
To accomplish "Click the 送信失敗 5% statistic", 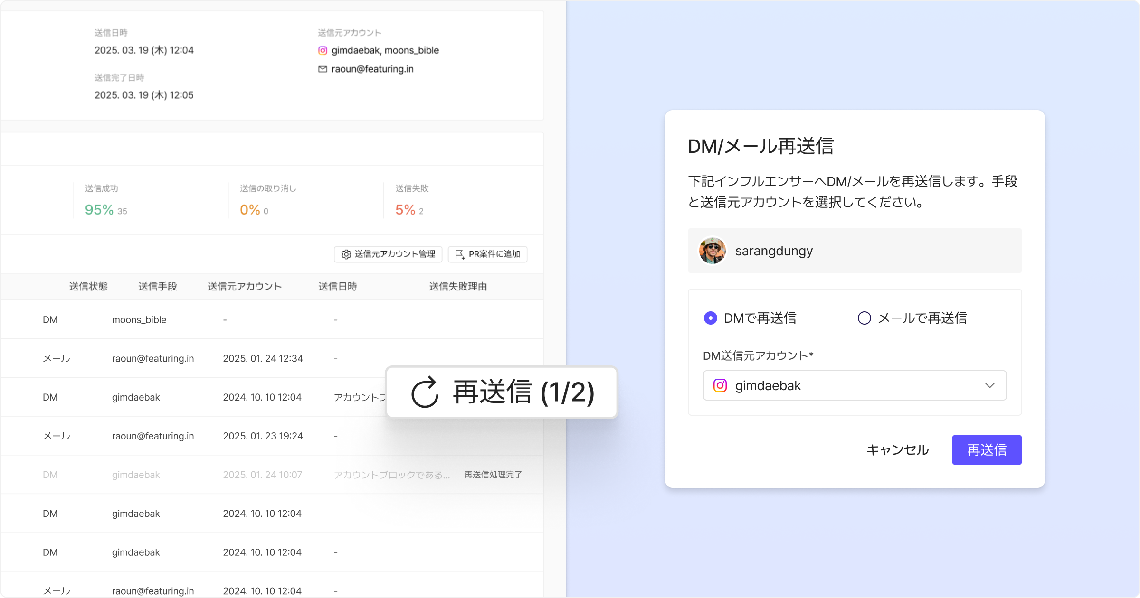I will pos(405,210).
